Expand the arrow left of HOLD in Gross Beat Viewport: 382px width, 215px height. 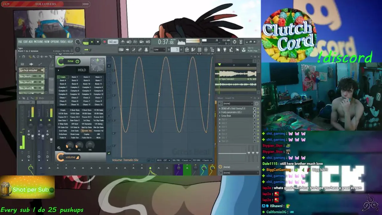[x=58, y=70]
